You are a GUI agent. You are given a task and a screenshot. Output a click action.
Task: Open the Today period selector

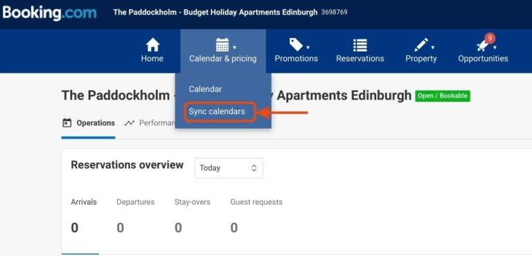229,168
